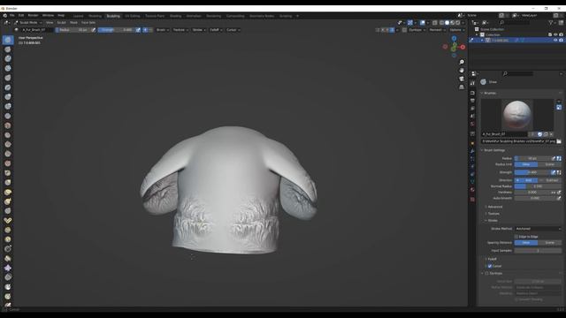Open the Texture properties tab
The height and width of the screenshot is (318, 566).
[x=472, y=199]
